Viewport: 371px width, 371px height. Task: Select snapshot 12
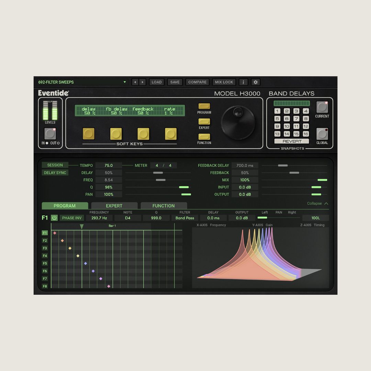pos(306,126)
